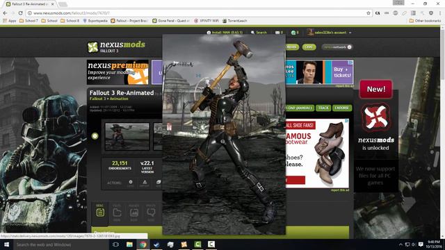
Task: Open the IMAGES tab
Action: (x=134, y=212)
